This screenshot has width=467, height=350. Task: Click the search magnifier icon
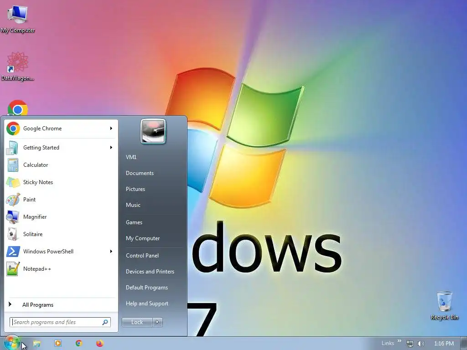(105, 322)
